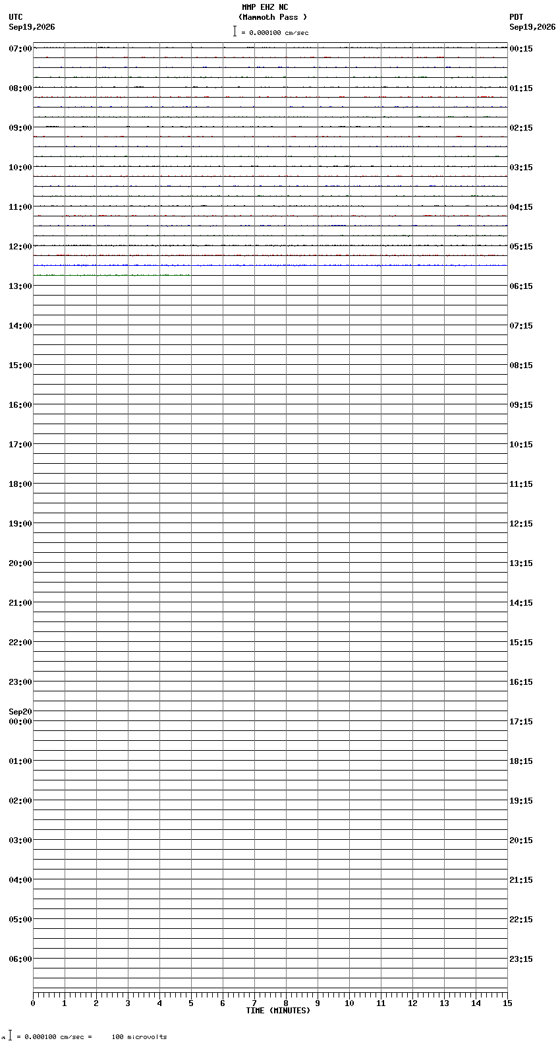This screenshot has width=560, height=1045.
Task: Click the UTC header label
Action: coord(16,17)
